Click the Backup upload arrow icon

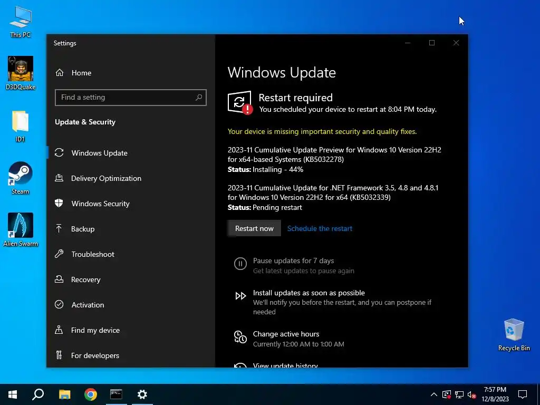click(x=59, y=228)
